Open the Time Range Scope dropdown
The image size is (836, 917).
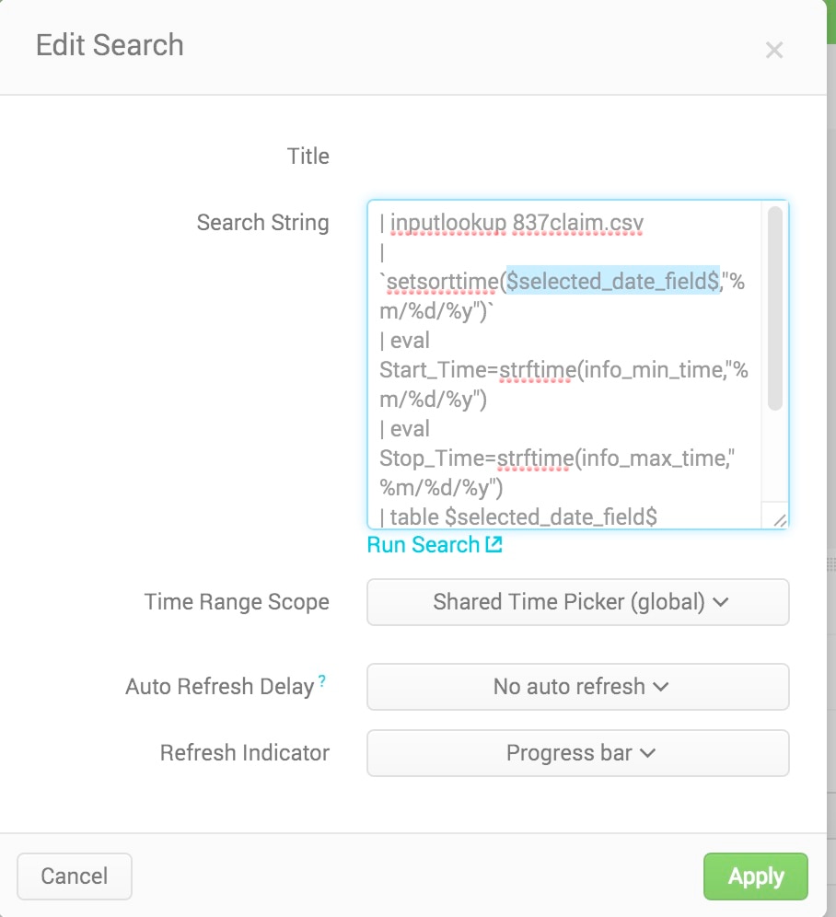pos(578,602)
